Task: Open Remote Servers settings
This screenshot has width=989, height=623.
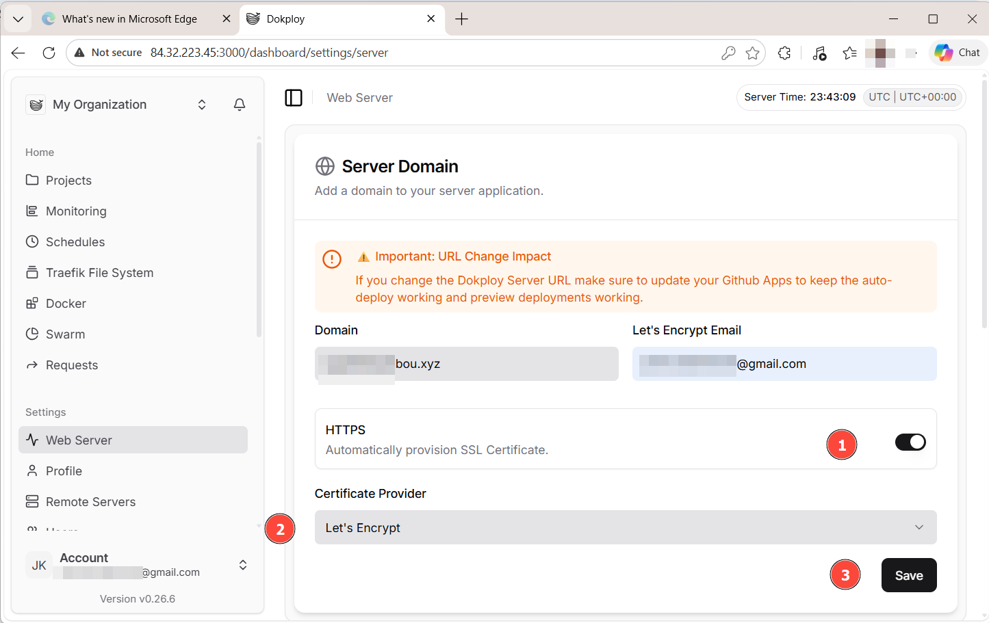Action: point(90,501)
